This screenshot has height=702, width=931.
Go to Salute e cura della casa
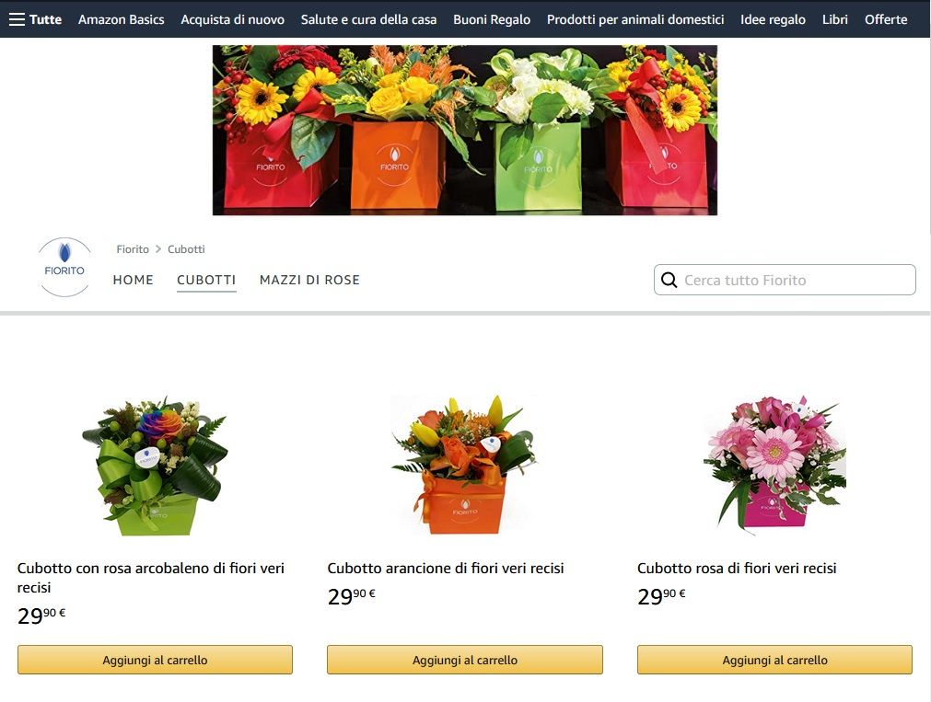click(368, 19)
